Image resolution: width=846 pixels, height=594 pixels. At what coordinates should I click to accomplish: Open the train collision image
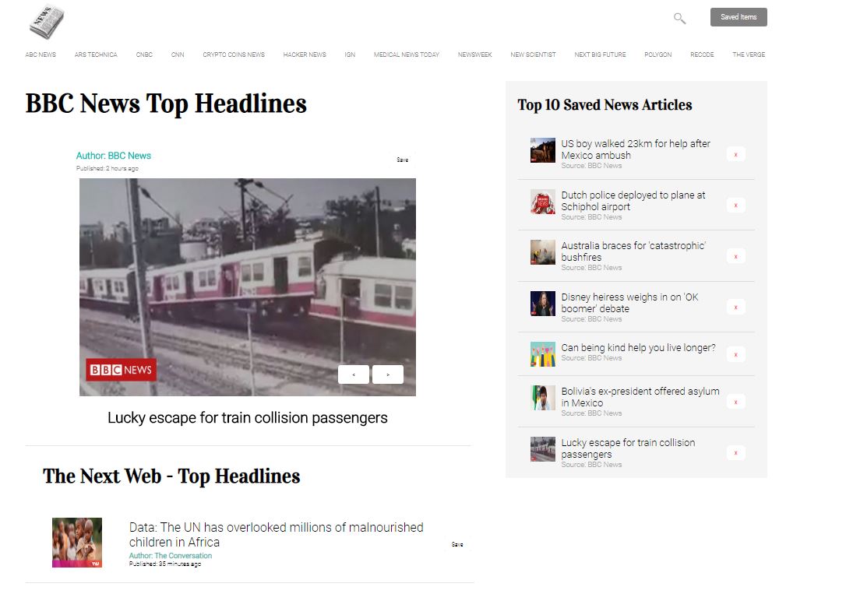point(248,287)
